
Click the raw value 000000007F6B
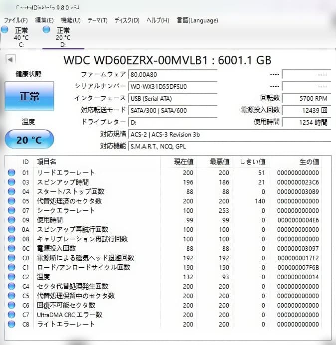pos(298,267)
